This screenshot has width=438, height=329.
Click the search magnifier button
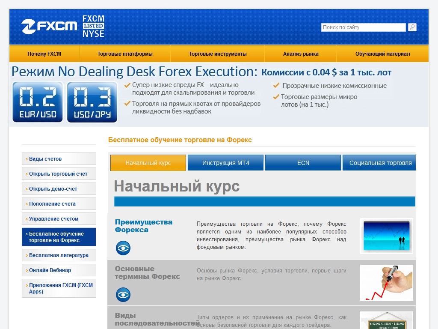click(x=412, y=27)
